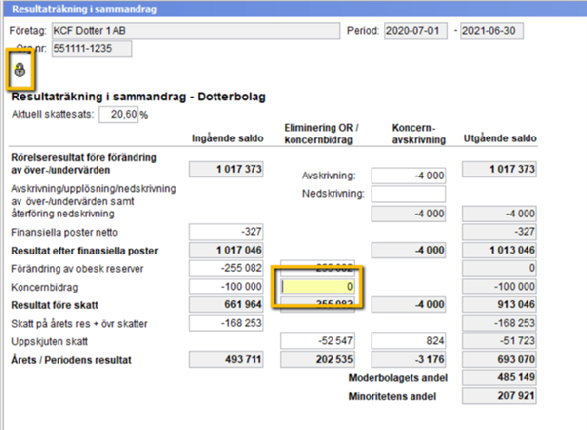Click Uppskjuten skatt utgående saldo -51 723
This screenshot has width=587, height=430.
pyautogui.click(x=499, y=341)
